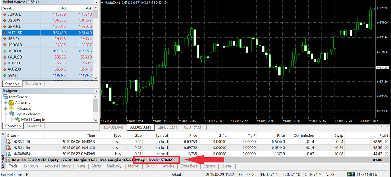Click the down-arrow icon next to USDCAD
The height and width of the screenshot is (177, 391).
coord(4,45)
